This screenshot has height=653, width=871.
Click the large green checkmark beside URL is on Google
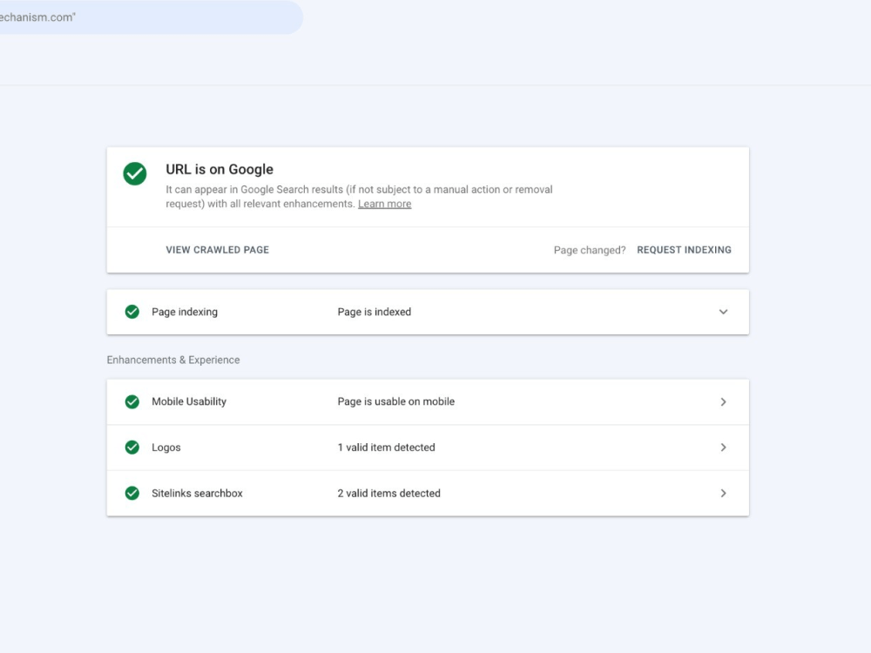(135, 174)
